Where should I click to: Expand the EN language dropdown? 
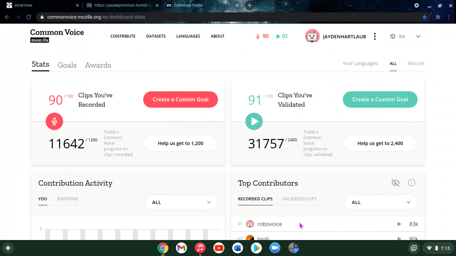pyautogui.click(x=405, y=36)
